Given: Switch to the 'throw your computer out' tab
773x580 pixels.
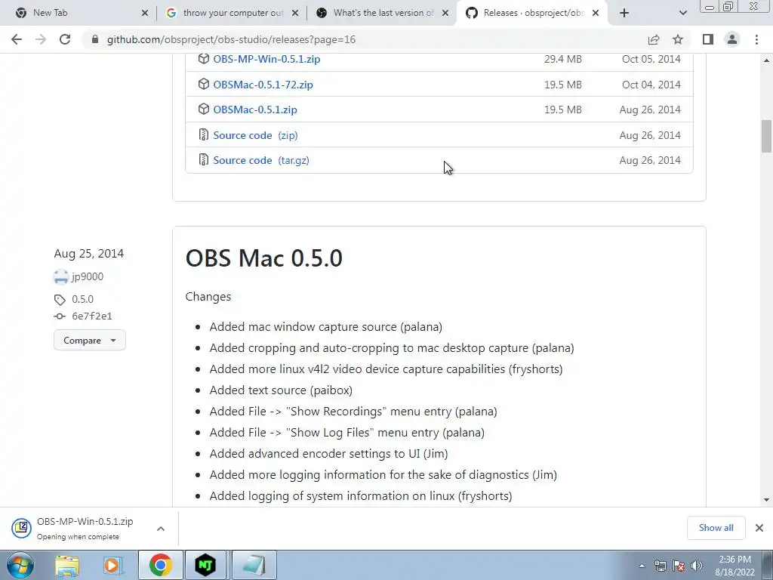Looking at the screenshot, I should click(x=232, y=13).
